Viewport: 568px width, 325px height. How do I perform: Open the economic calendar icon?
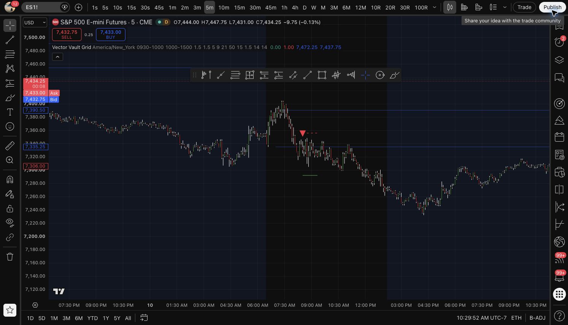[559, 137]
